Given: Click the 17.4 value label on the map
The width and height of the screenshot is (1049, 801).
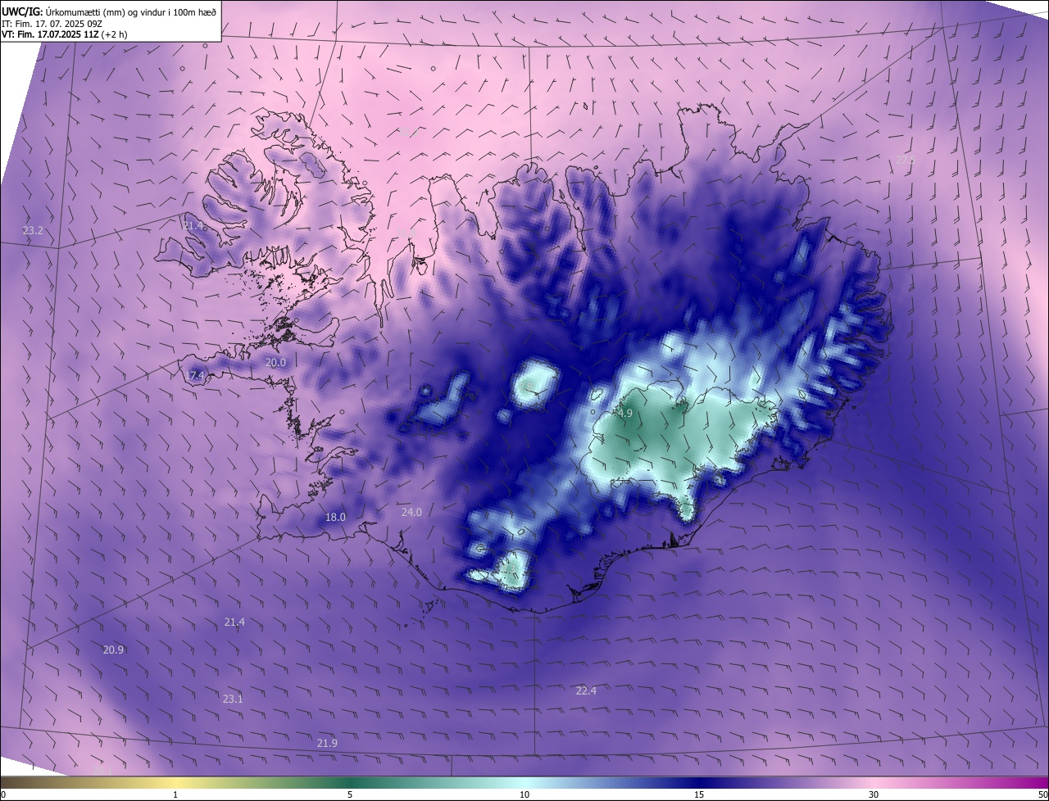Looking at the screenshot, I should tap(194, 375).
